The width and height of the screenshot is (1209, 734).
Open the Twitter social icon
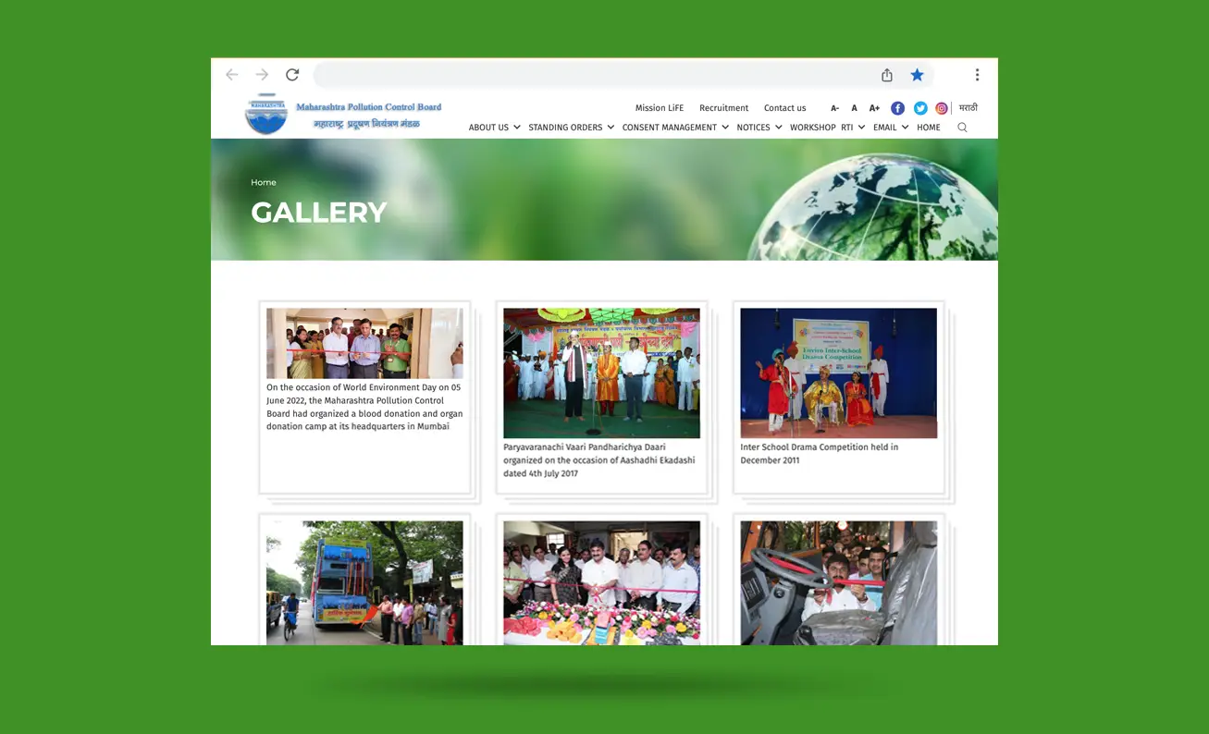point(920,108)
